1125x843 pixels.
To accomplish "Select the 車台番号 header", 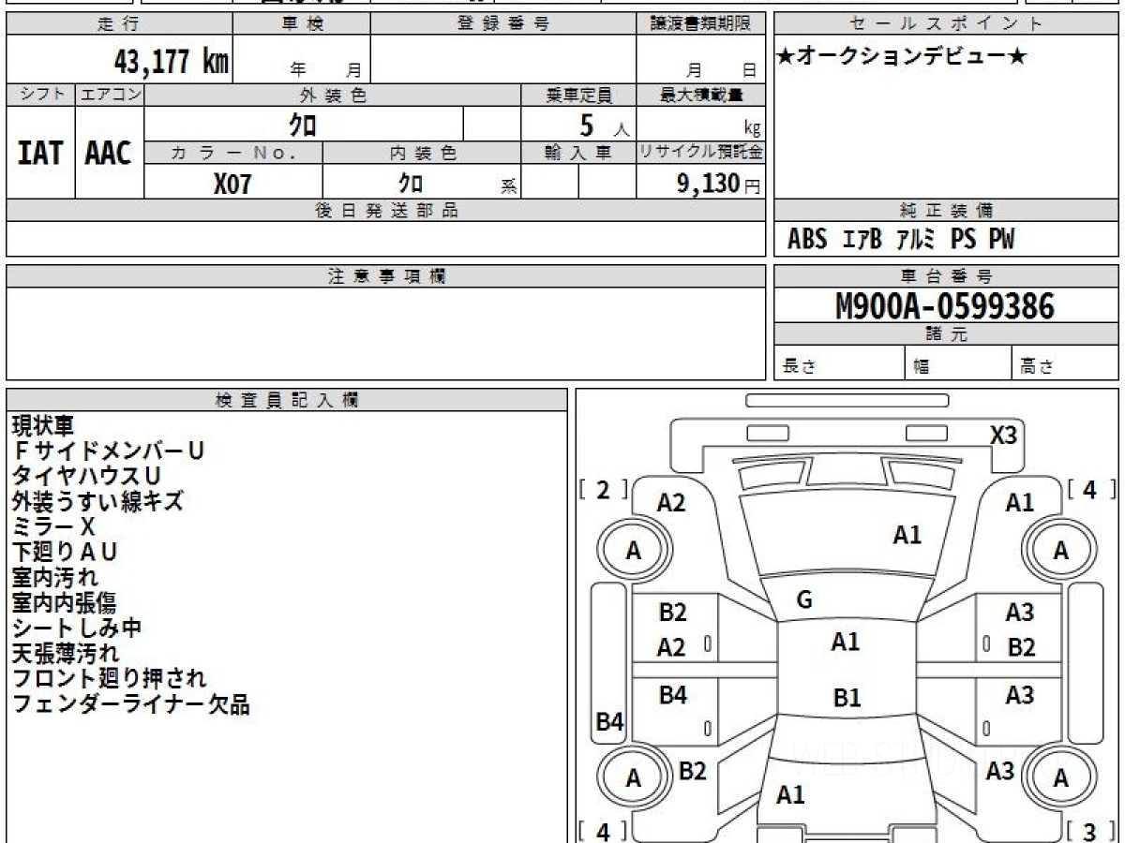I will tap(946, 276).
